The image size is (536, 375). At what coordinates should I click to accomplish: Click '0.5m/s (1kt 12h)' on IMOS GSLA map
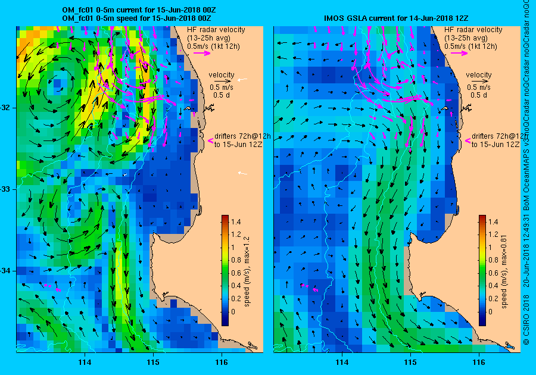pyautogui.click(x=470, y=46)
